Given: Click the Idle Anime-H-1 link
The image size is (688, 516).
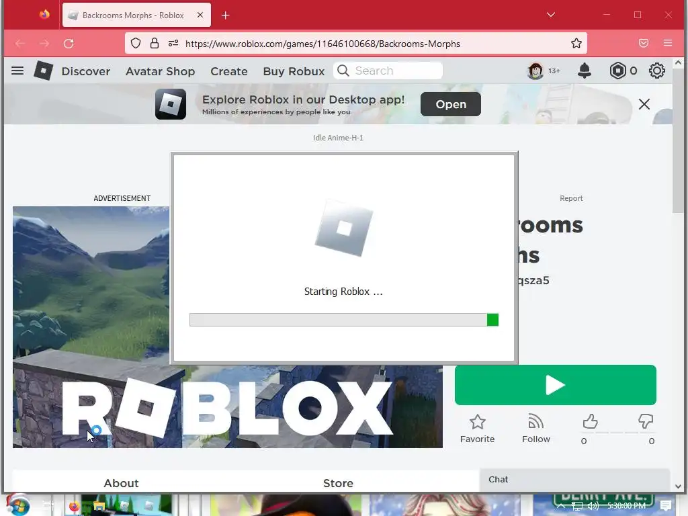Looking at the screenshot, I should click(x=338, y=138).
